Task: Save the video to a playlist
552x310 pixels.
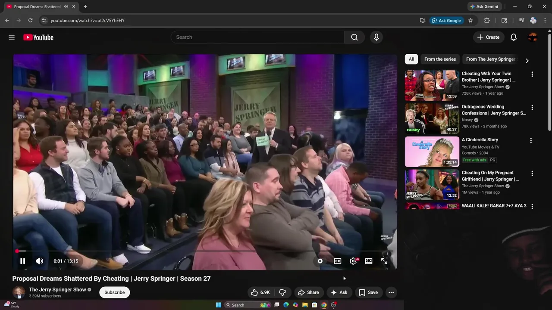Action: click(368, 292)
